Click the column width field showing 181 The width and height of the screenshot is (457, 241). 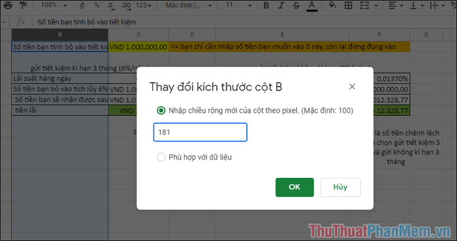[200, 132]
